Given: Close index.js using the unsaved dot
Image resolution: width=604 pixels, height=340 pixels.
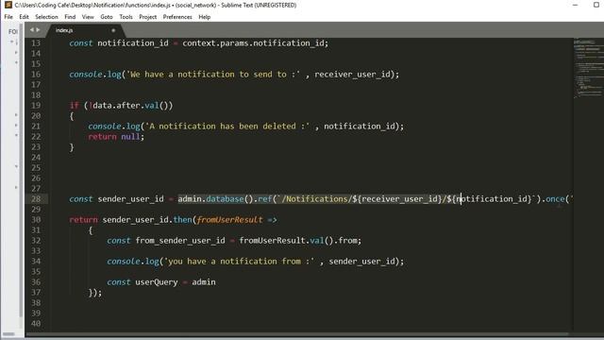Looking at the screenshot, I should [113, 30].
